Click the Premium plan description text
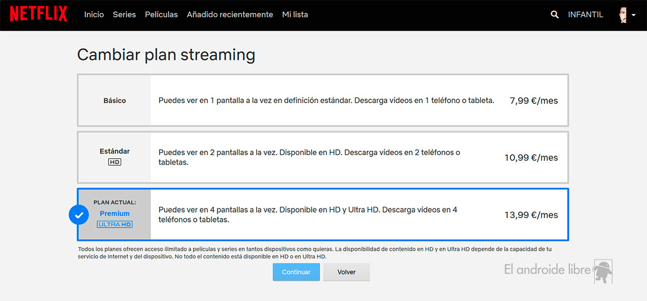Screen dimensions: 647x301 (308, 214)
